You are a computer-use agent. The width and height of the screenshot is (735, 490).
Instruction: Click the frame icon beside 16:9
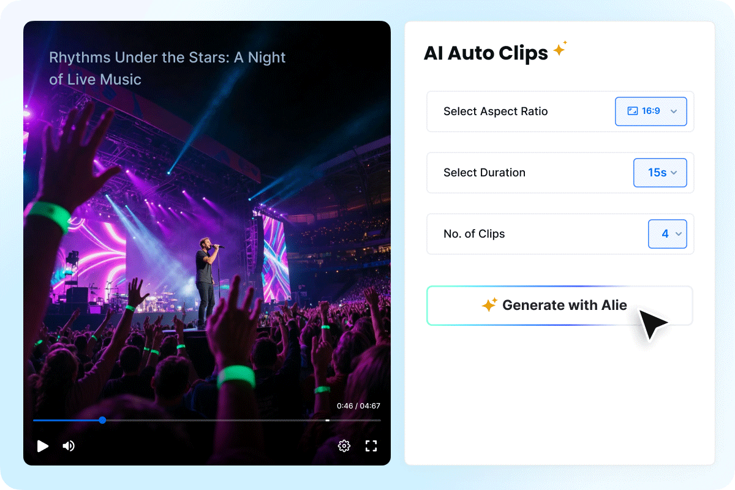(x=633, y=111)
